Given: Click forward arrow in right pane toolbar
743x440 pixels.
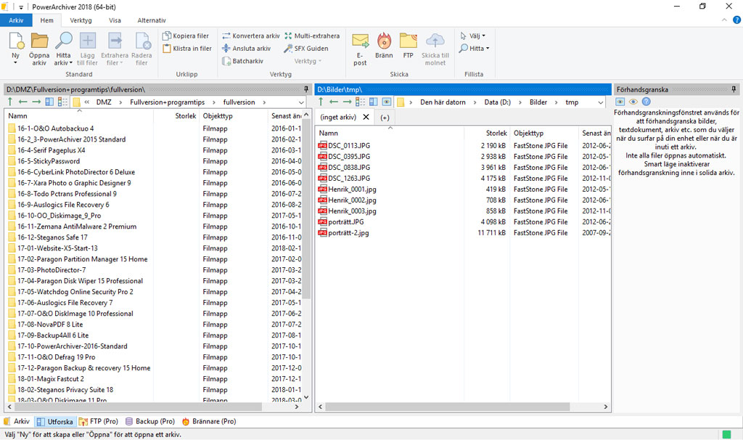Looking at the screenshot, I should tap(348, 102).
